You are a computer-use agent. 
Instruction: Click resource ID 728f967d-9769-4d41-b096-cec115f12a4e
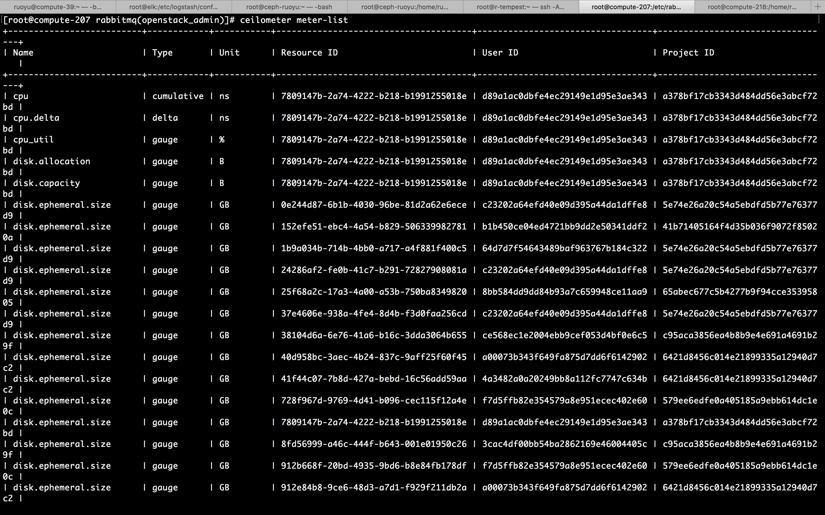coord(374,401)
